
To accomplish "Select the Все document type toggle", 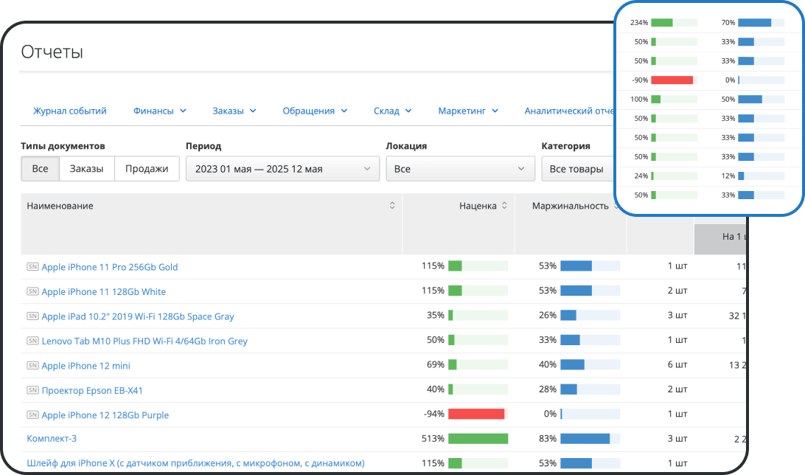I will (x=40, y=169).
